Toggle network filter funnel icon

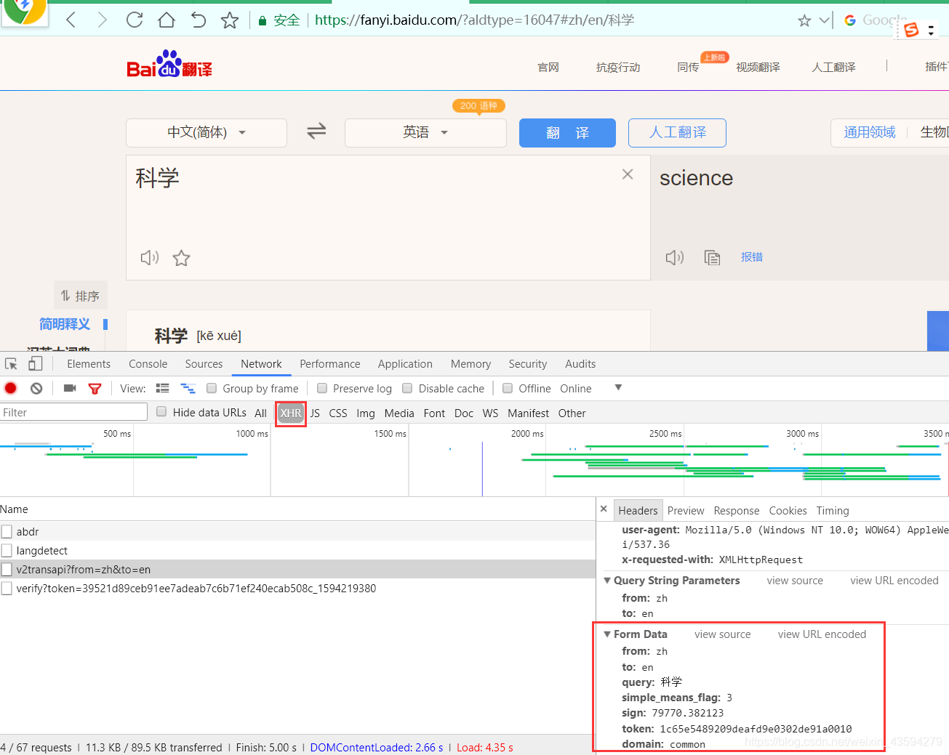pyautogui.click(x=95, y=388)
